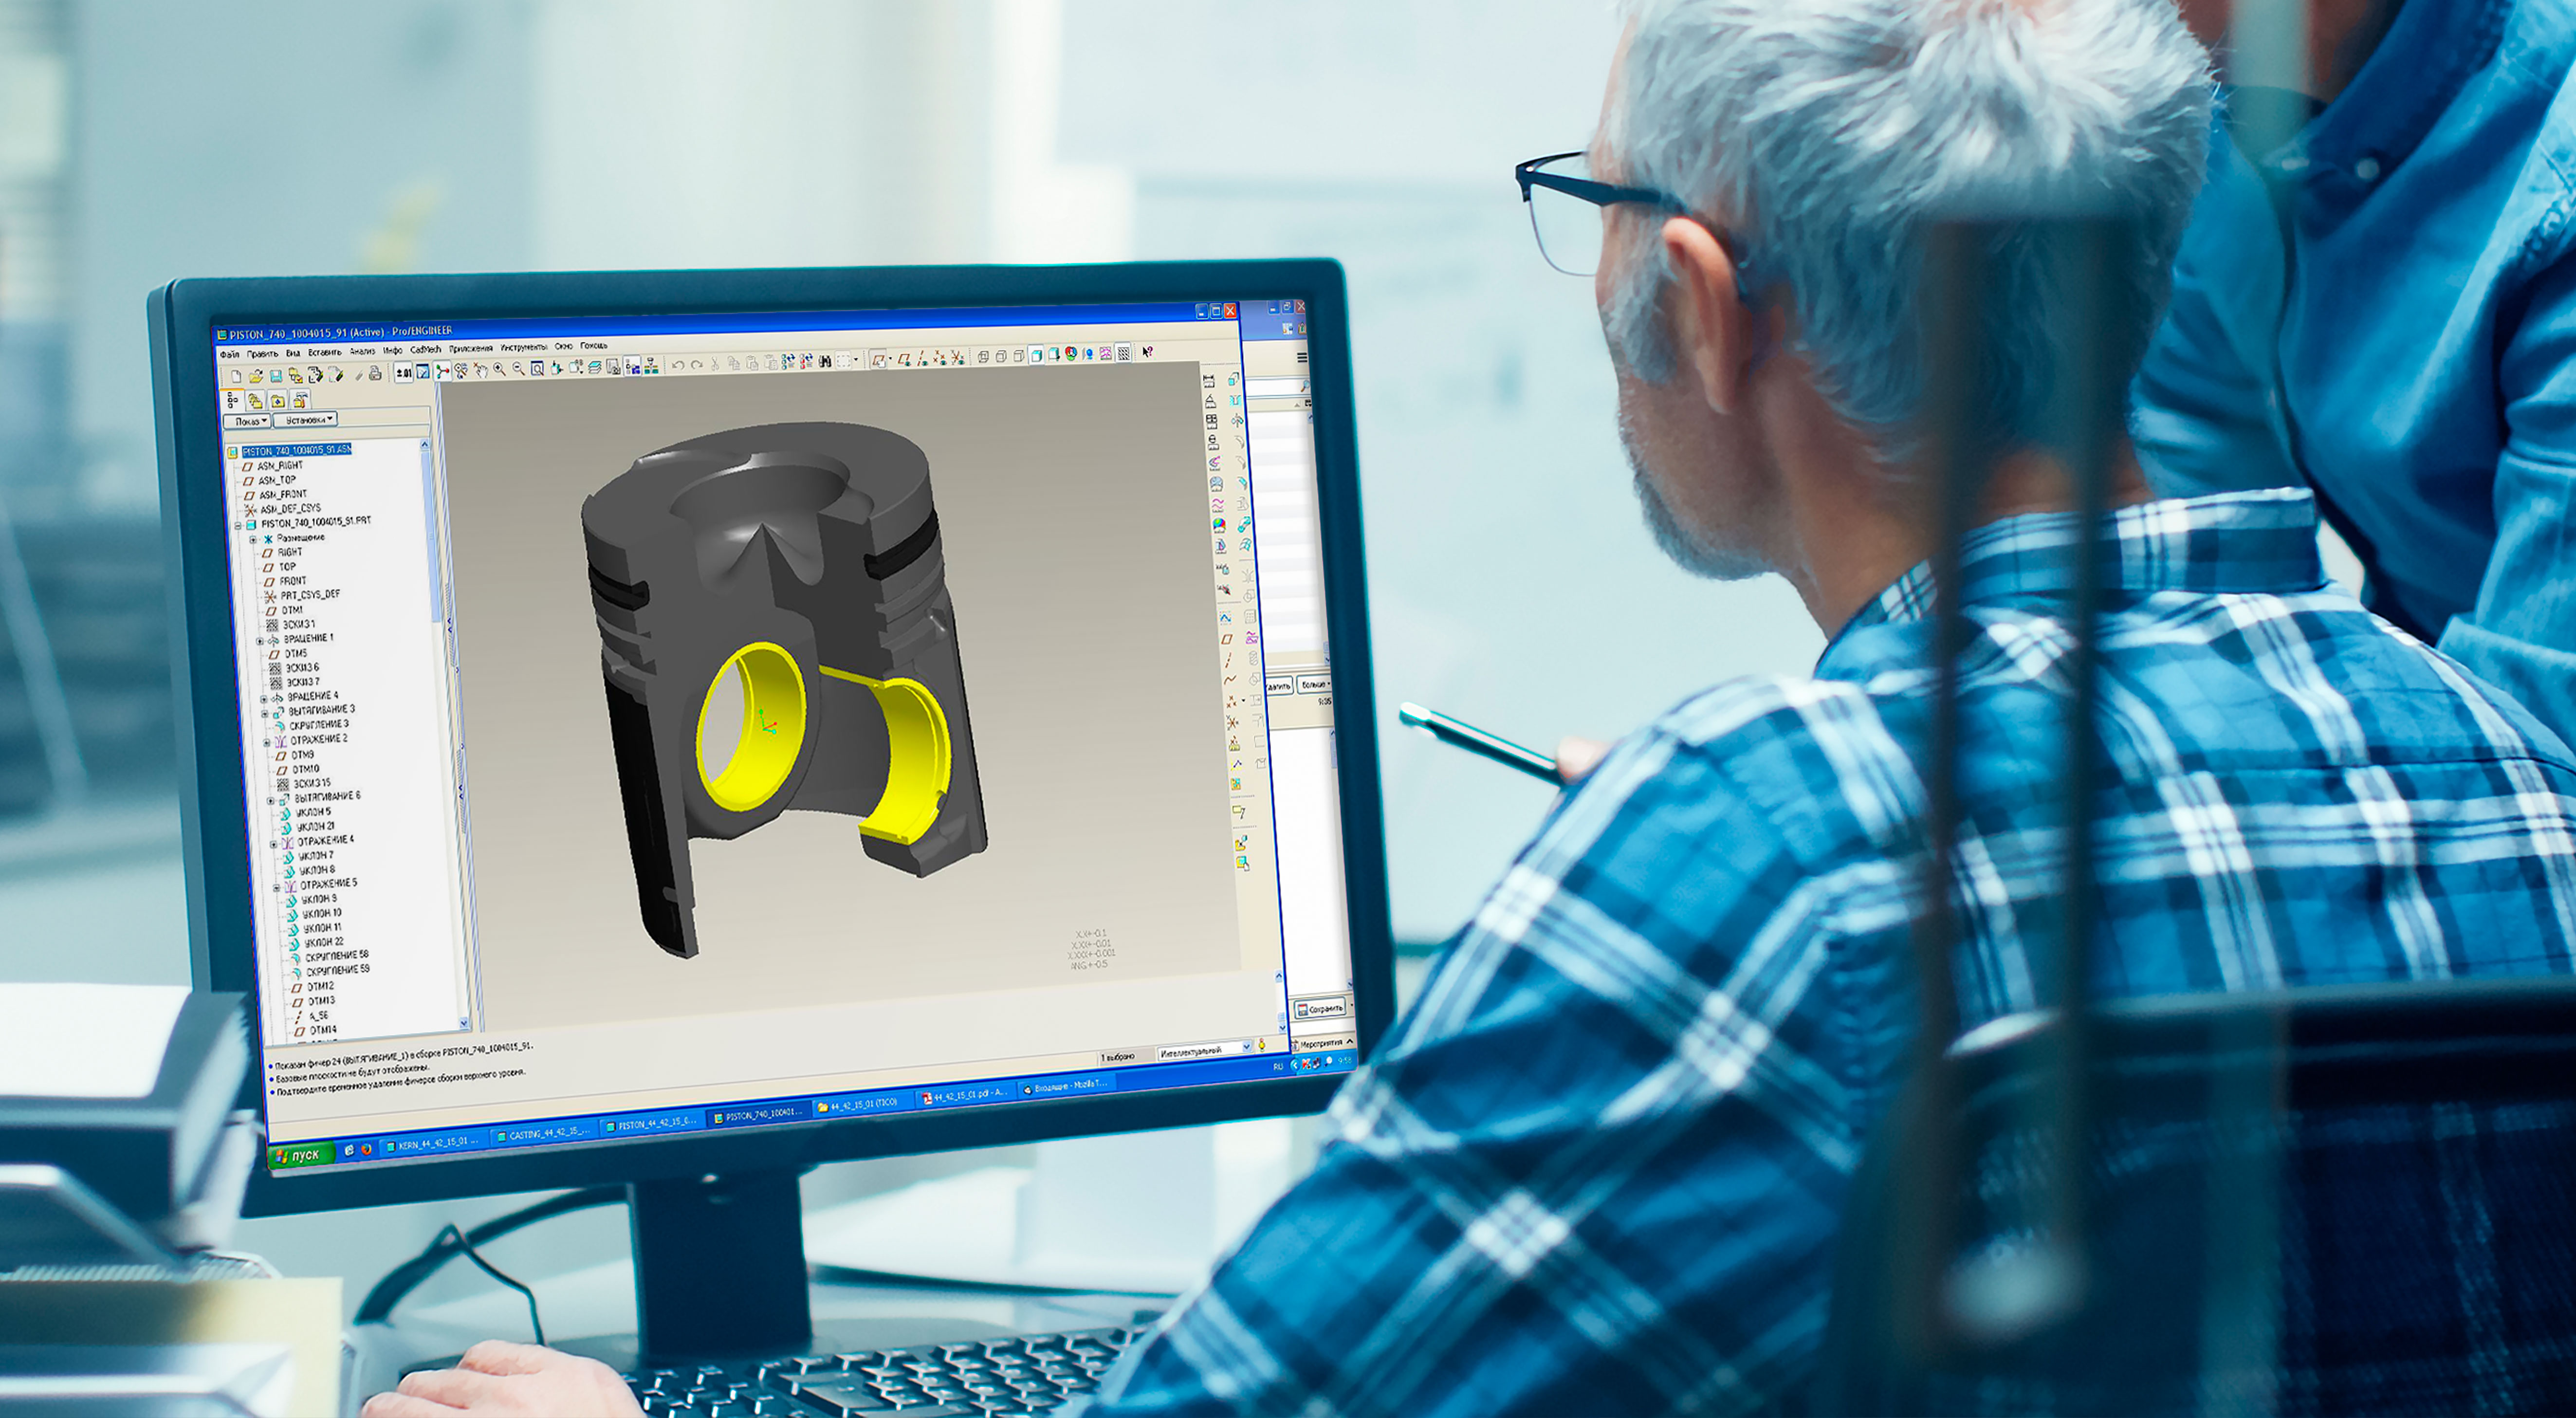Open the Интеллектуальный selection filter dropdown
2576x1418 pixels.
[x=1246, y=1046]
